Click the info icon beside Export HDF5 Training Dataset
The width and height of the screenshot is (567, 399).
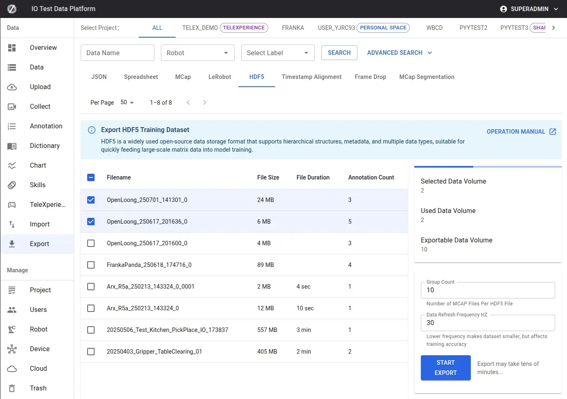point(92,130)
